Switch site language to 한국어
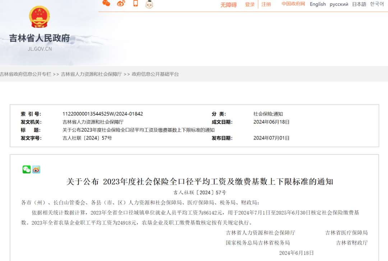Viewport: 388px width, 261px height. point(377,4)
